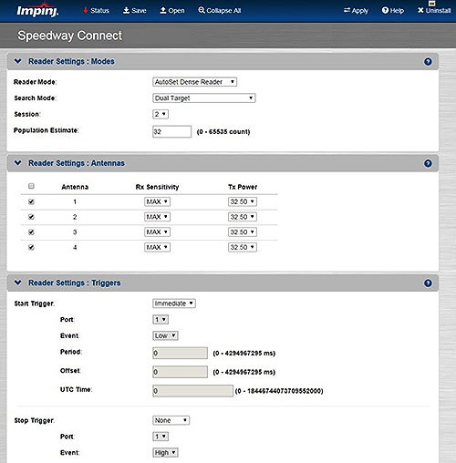456x463 pixels.
Task: Open the Start Trigger Event dropdown set to Low
Action: point(165,335)
